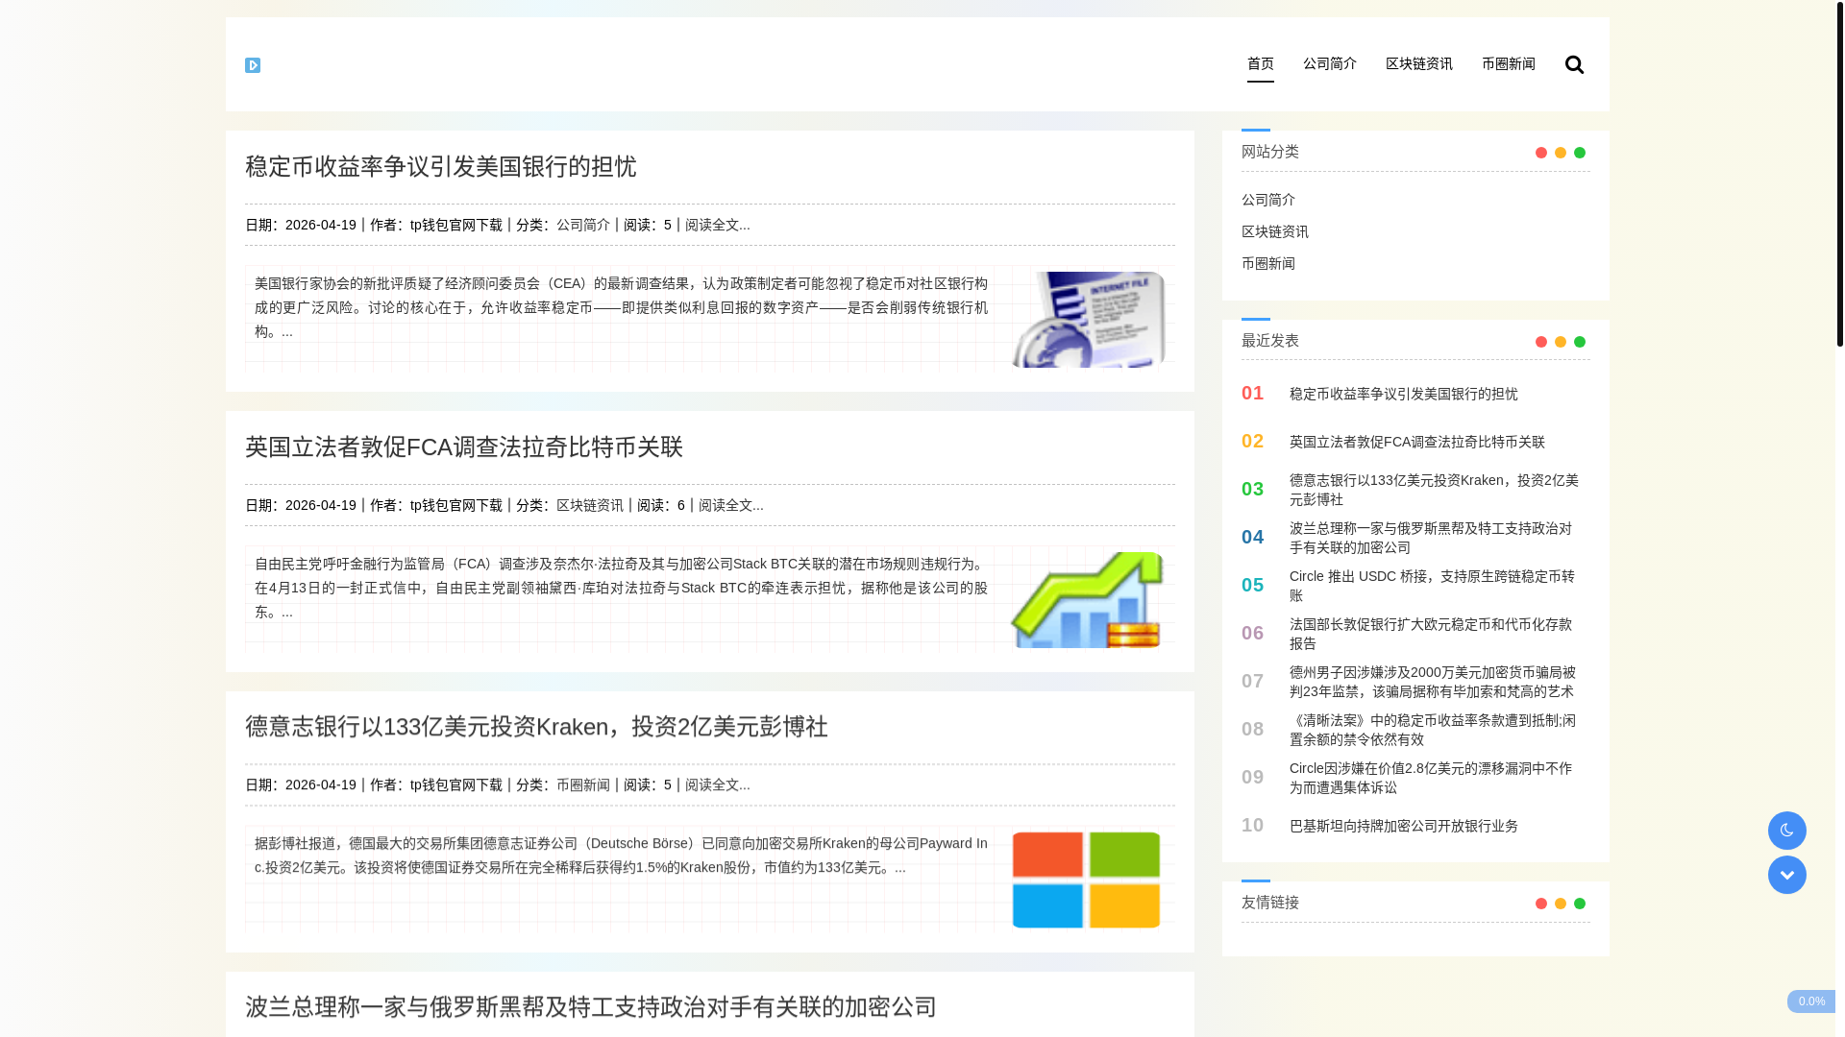Open recent post 07 德州男子因涉嫌
The width and height of the screenshot is (1845, 1037).
coord(1433,682)
